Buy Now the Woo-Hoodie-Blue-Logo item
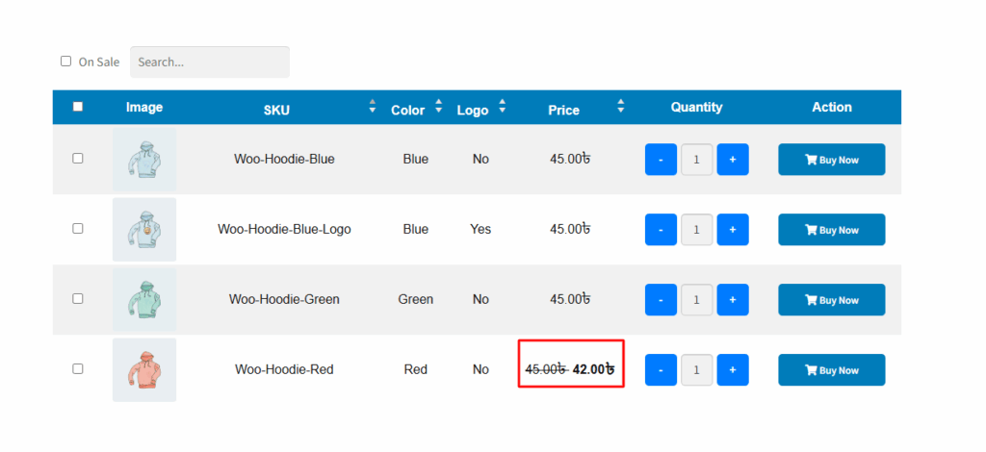 [831, 230]
